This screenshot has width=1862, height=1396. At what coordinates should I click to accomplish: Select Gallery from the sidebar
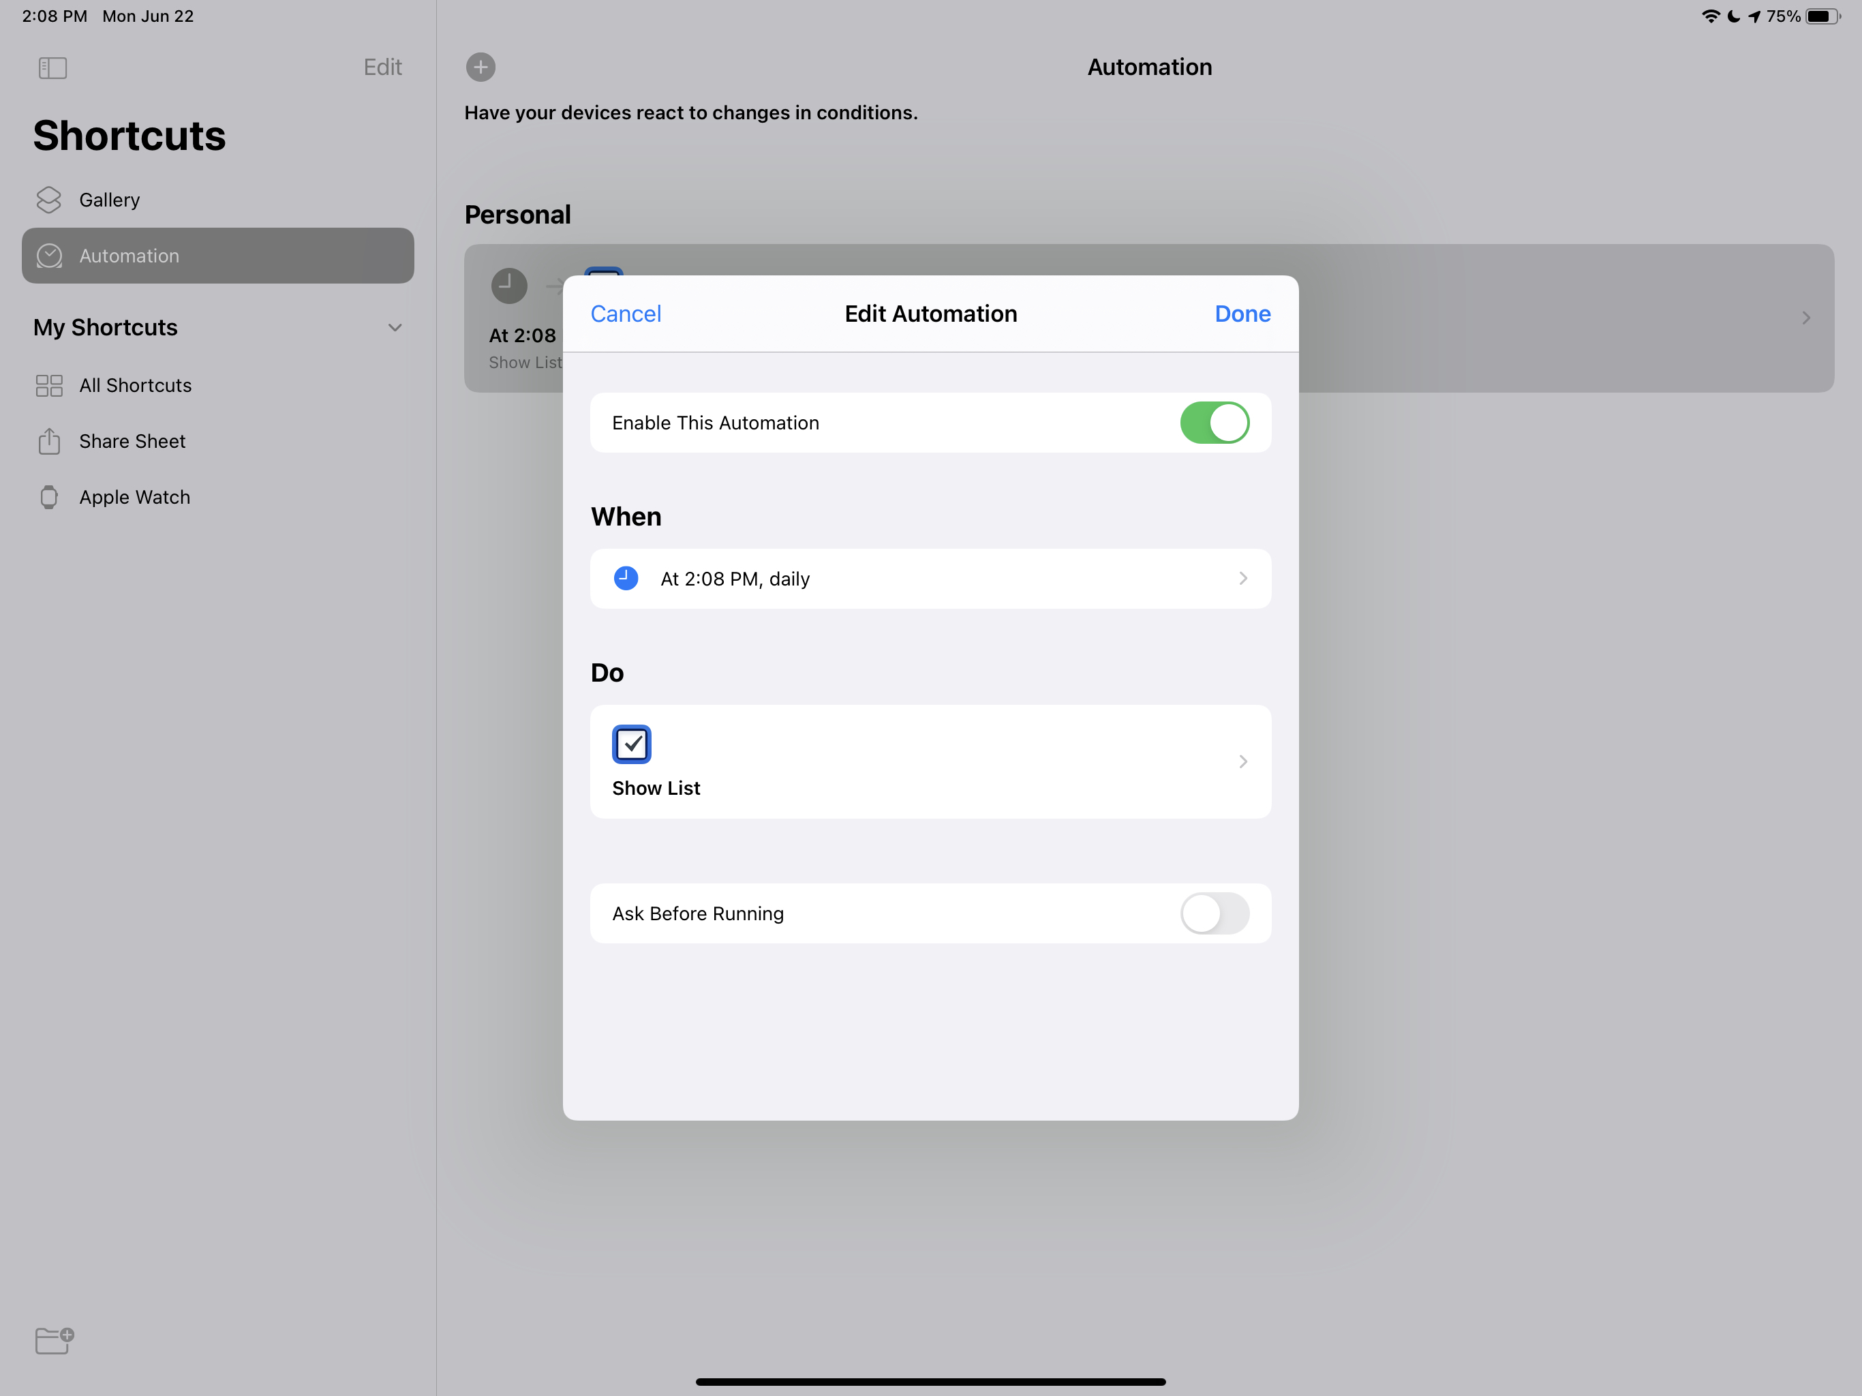coord(110,200)
